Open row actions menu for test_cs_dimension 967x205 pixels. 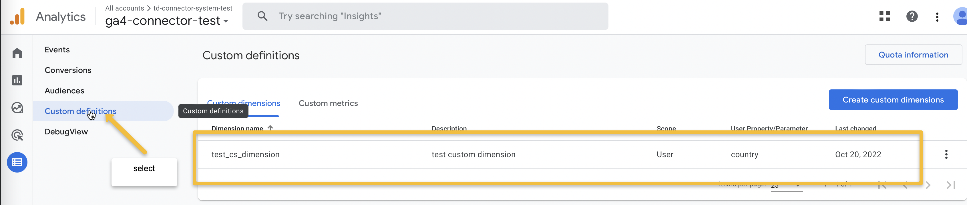tap(946, 154)
